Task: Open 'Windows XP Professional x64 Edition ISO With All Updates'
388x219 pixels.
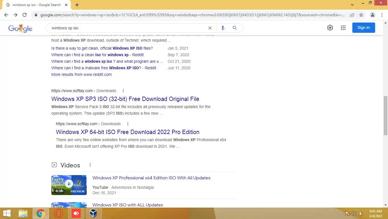Action: point(151,178)
